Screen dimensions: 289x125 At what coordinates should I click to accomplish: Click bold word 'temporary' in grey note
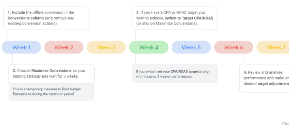click(x=34, y=89)
